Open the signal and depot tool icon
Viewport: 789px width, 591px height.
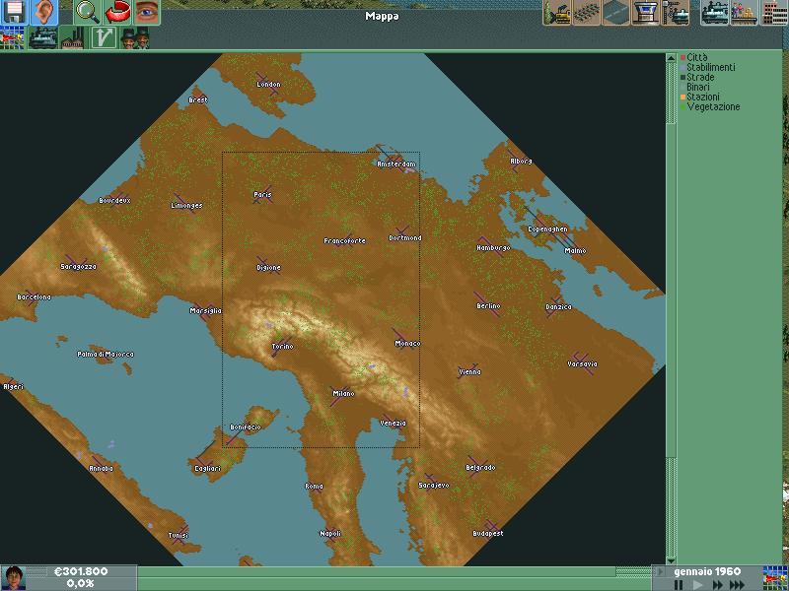click(675, 13)
